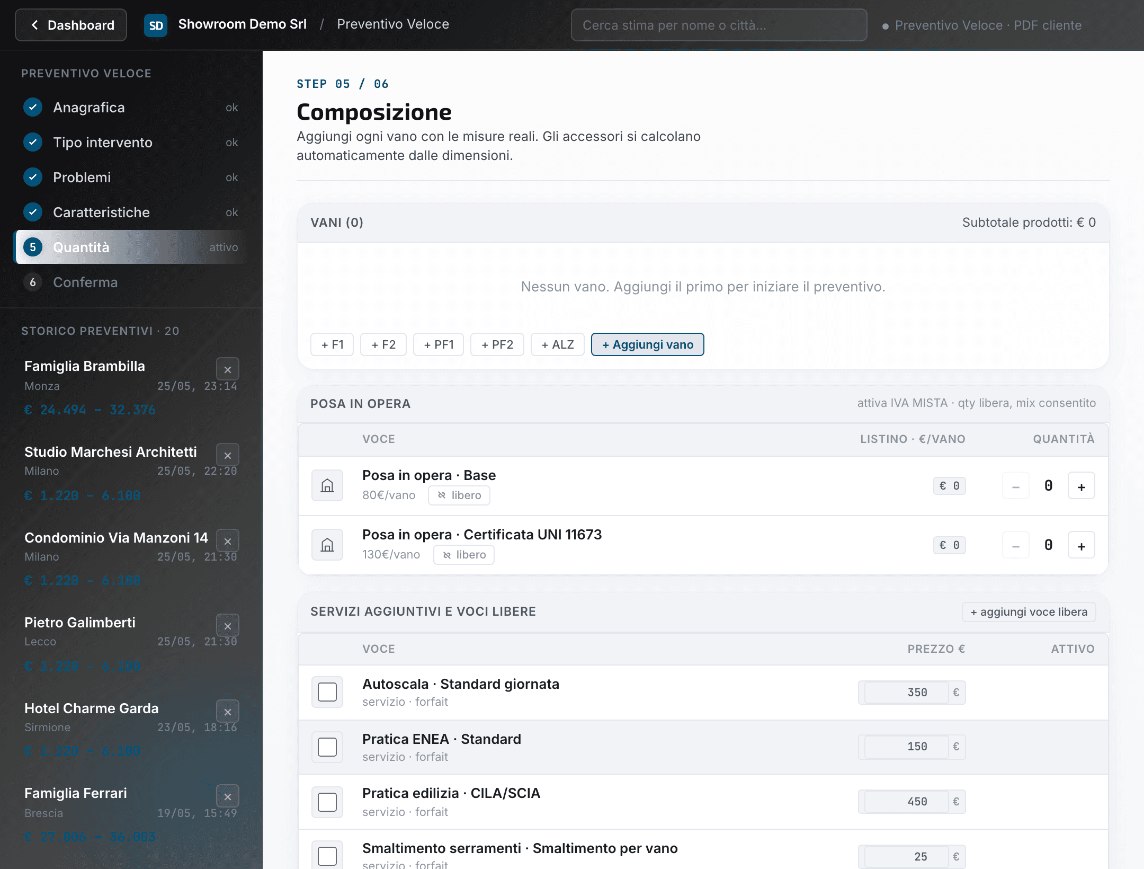Add an F2 vano preset

[x=383, y=344]
